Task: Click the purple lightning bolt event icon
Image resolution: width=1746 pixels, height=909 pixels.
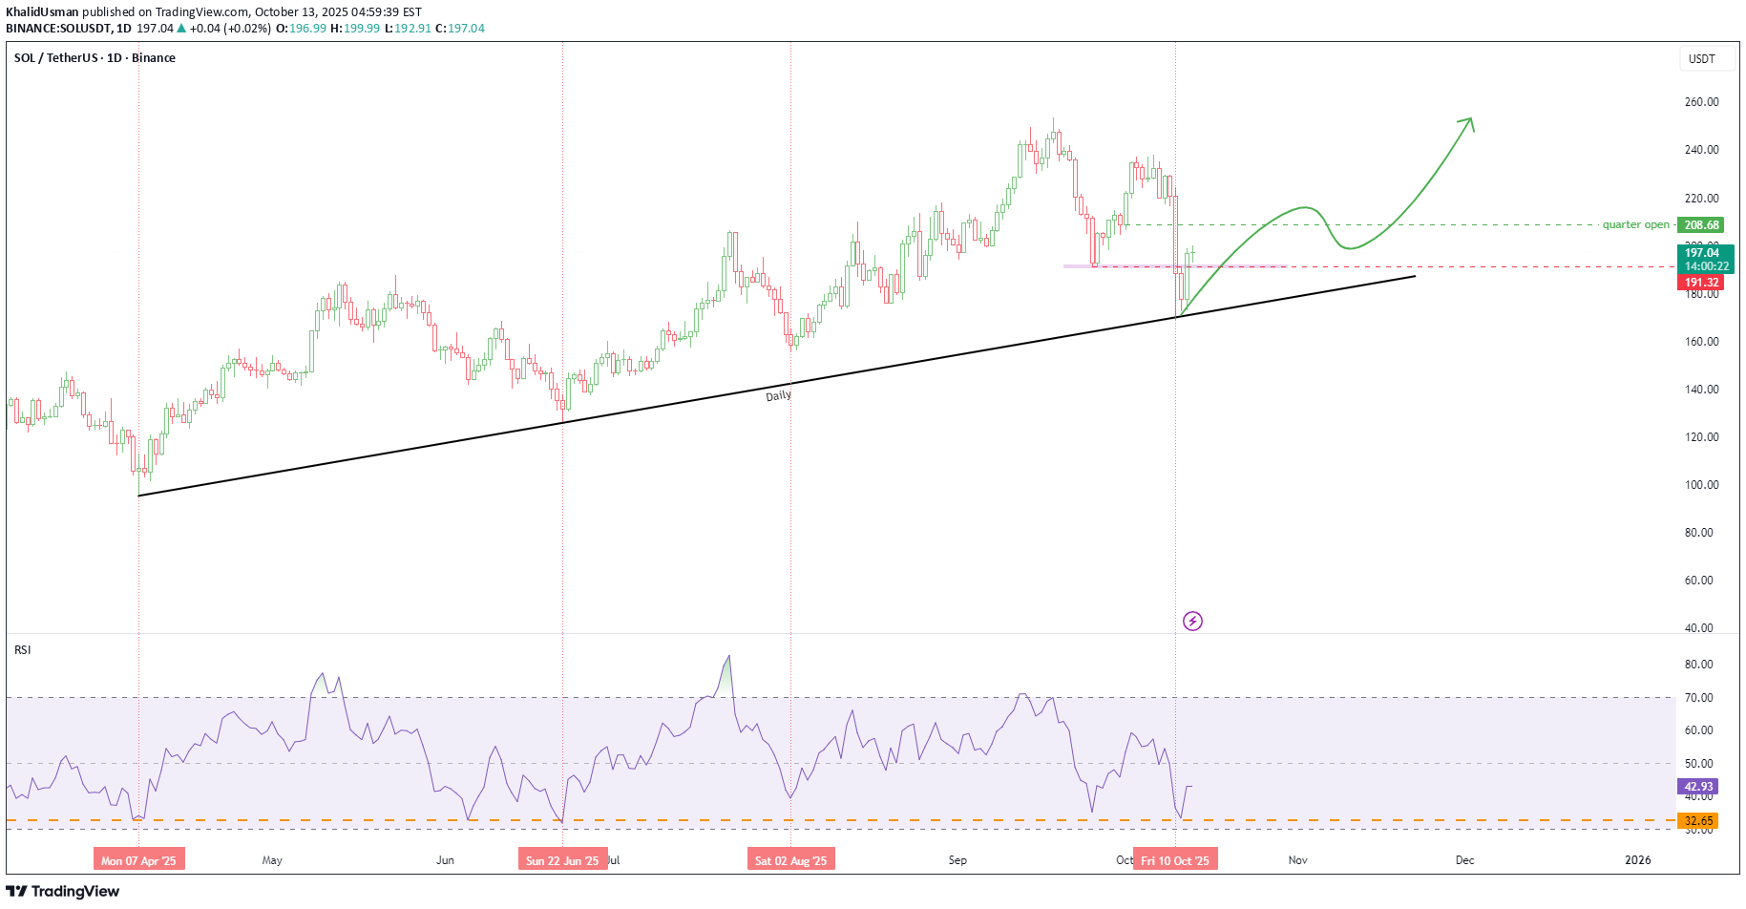Action: pyautogui.click(x=1192, y=622)
